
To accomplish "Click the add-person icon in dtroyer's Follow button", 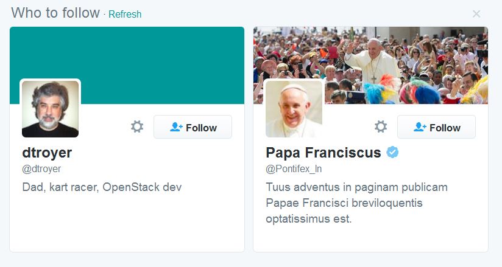I will tap(176, 127).
